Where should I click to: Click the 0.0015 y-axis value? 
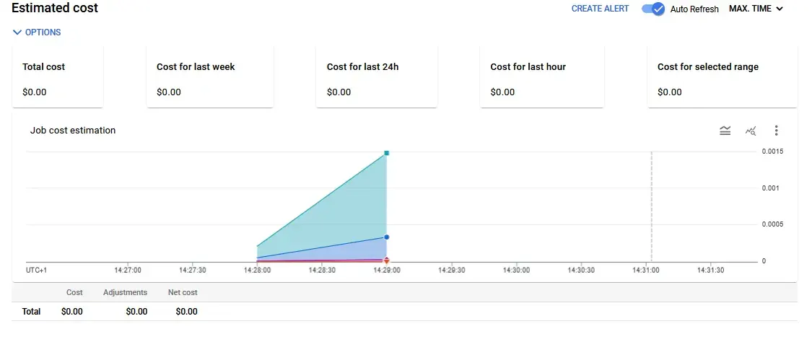pos(772,152)
